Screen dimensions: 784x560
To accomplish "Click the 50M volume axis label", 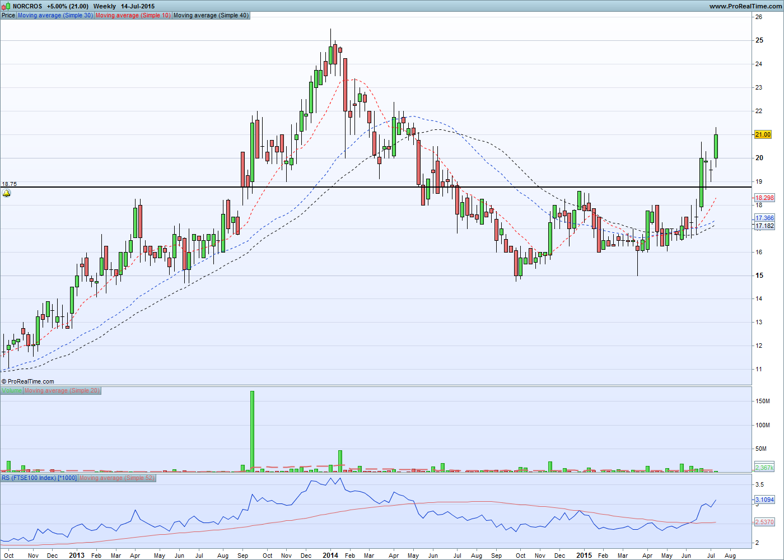I will tap(761, 449).
